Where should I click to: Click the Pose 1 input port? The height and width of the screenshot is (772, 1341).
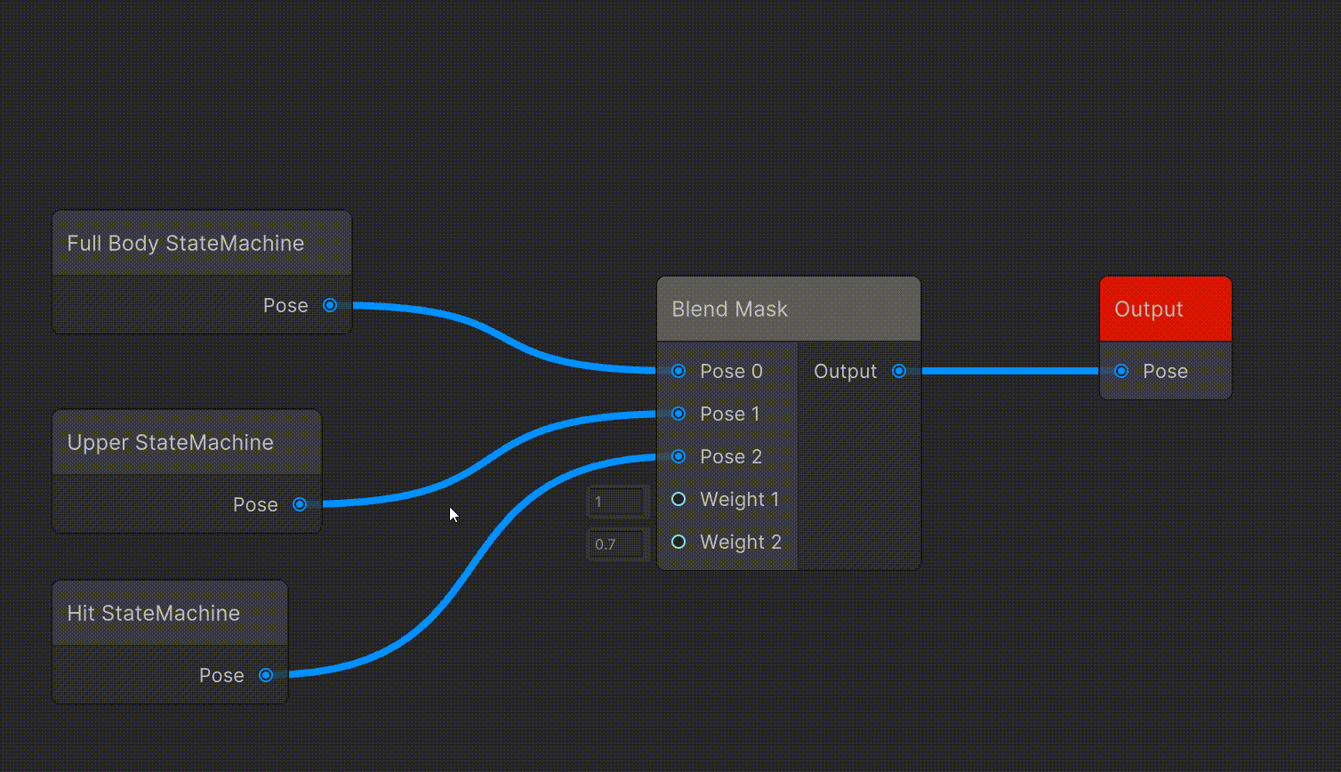point(679,414)
